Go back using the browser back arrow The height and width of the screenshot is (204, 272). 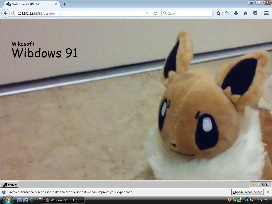click(6, 13)
